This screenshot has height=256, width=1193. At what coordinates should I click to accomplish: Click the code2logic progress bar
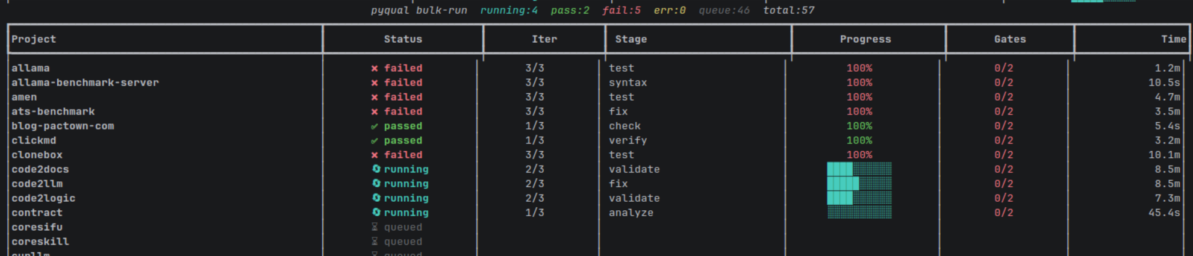point(859,198)
